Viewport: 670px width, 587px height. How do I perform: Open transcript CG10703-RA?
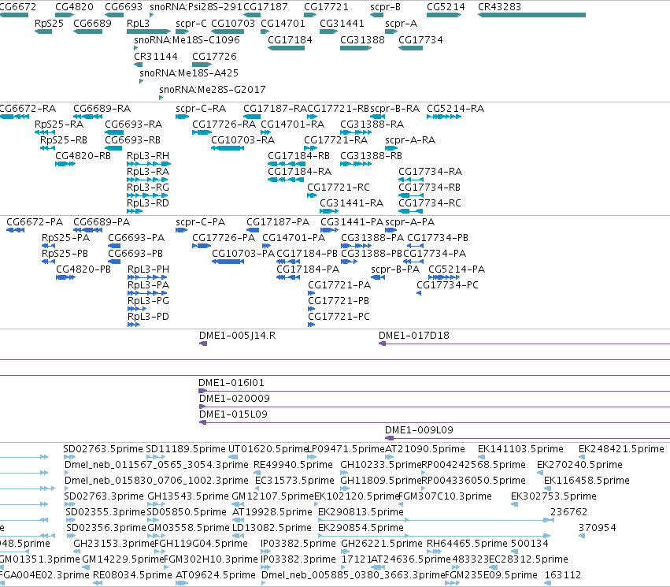pyautogui.click(x=242, y=139)
